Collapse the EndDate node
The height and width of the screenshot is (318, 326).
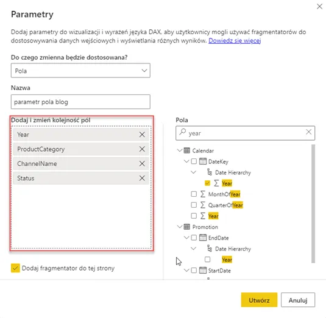pos(186,238)
